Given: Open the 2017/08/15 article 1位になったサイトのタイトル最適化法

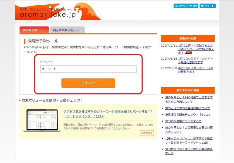Looking at the screenshot, I should click(x=195, y=60).
